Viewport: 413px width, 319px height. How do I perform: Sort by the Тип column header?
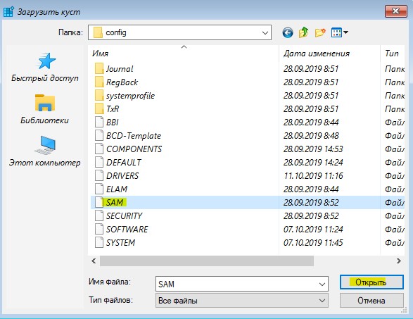pyautogui.click(x=392, y=54)
